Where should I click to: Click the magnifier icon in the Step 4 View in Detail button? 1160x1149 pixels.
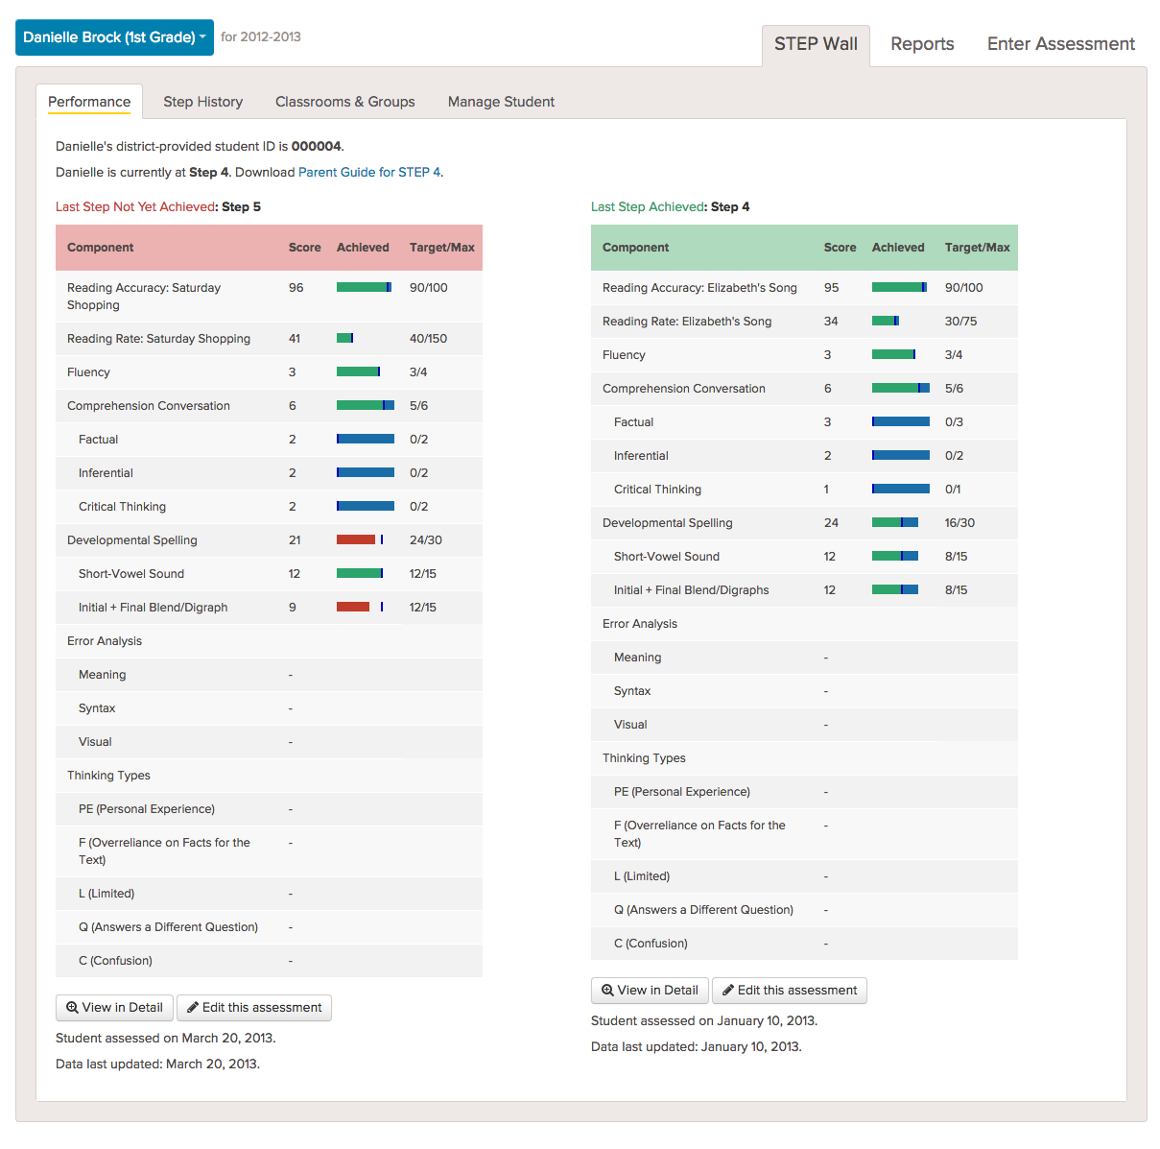607,991
